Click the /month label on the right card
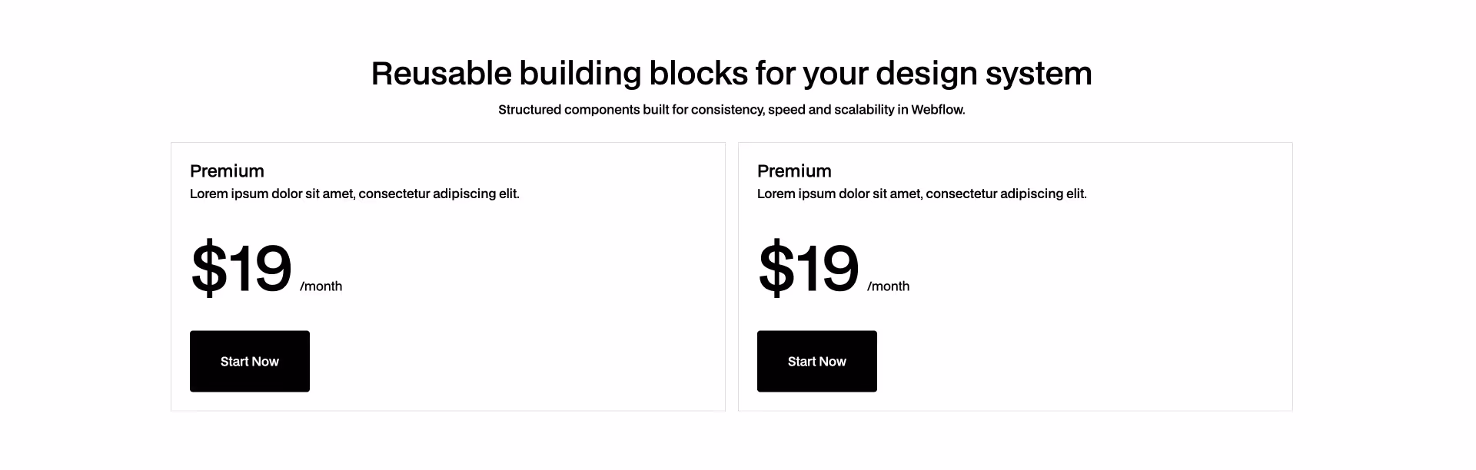Screen dimensions: 1476x470 pos(888,286)
